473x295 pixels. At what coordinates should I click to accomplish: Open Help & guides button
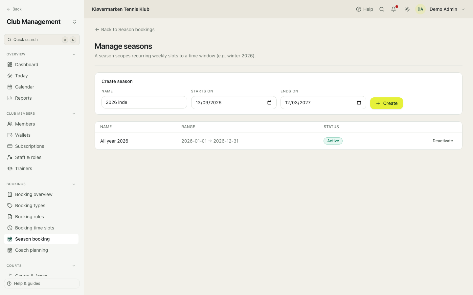coord(42,284)
